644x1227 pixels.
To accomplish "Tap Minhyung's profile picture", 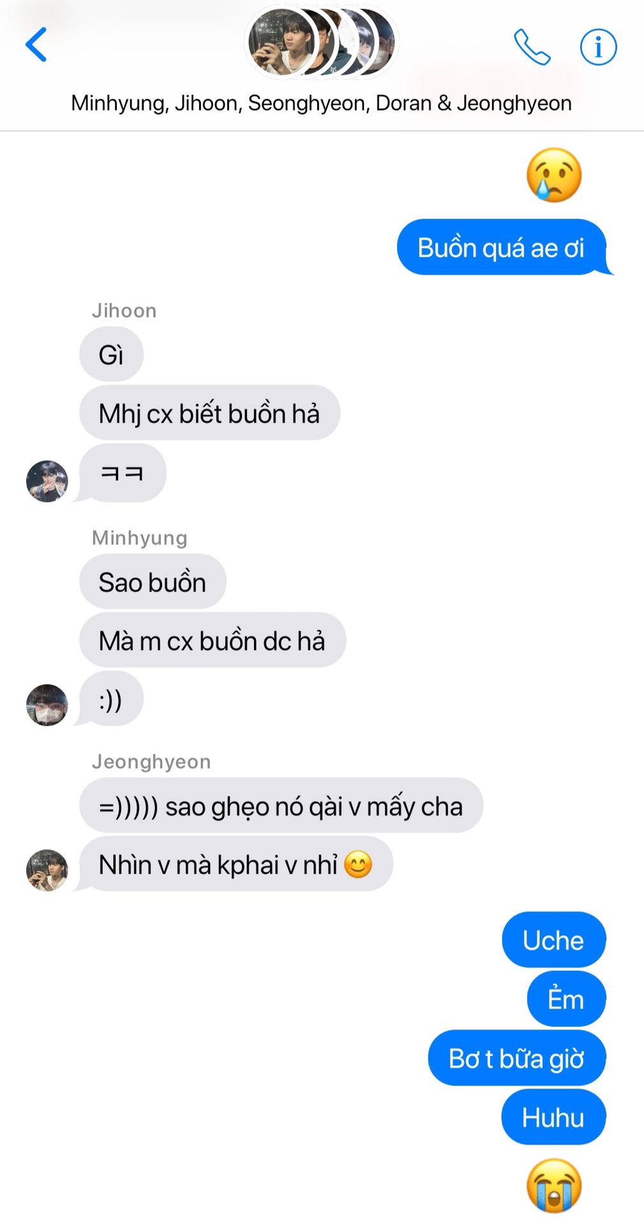I will click(x=47, y=705).
